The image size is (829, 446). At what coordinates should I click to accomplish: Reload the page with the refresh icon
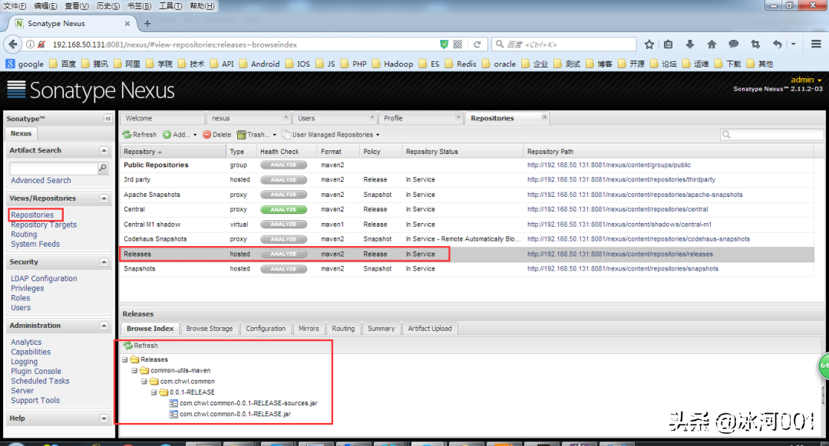(x=477, y=44)
